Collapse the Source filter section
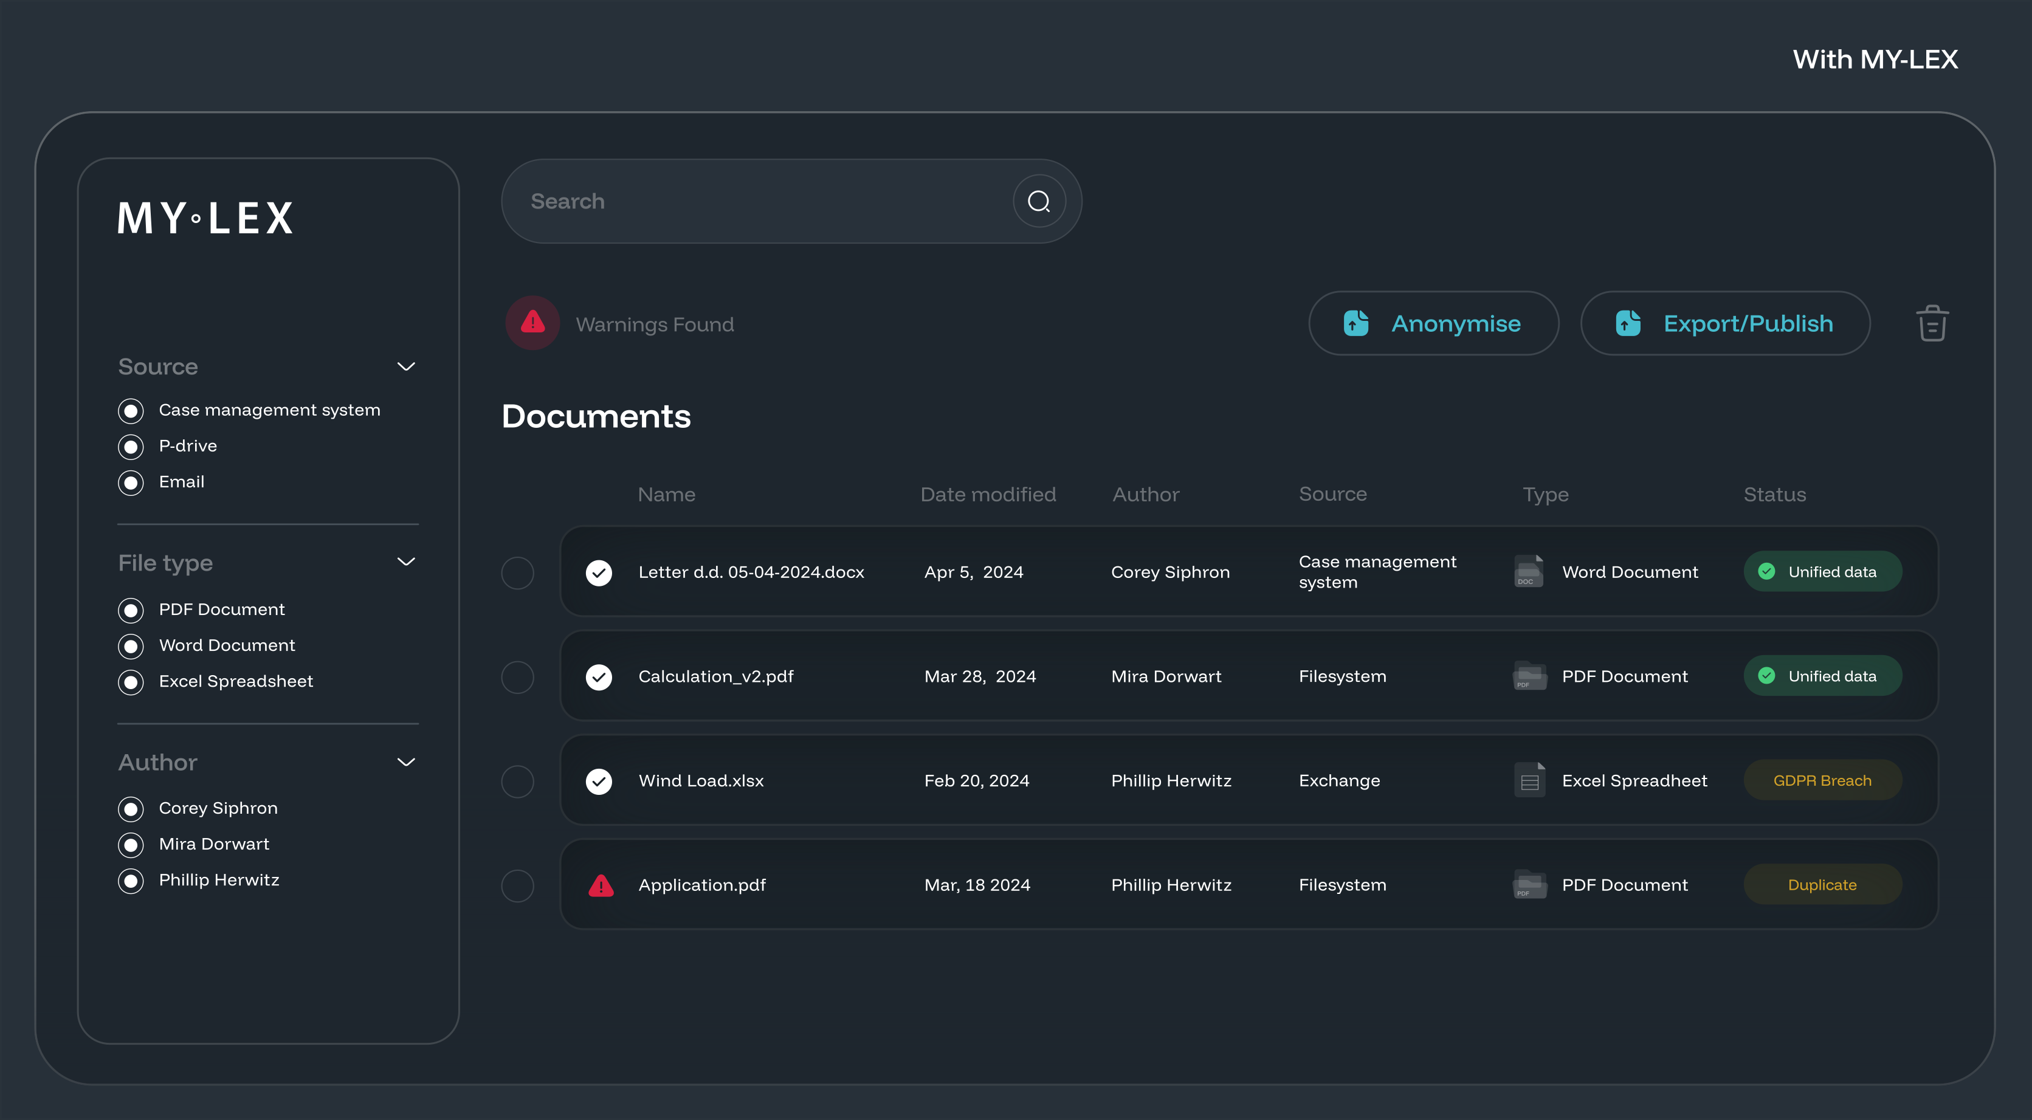 [x=405, y=367]
